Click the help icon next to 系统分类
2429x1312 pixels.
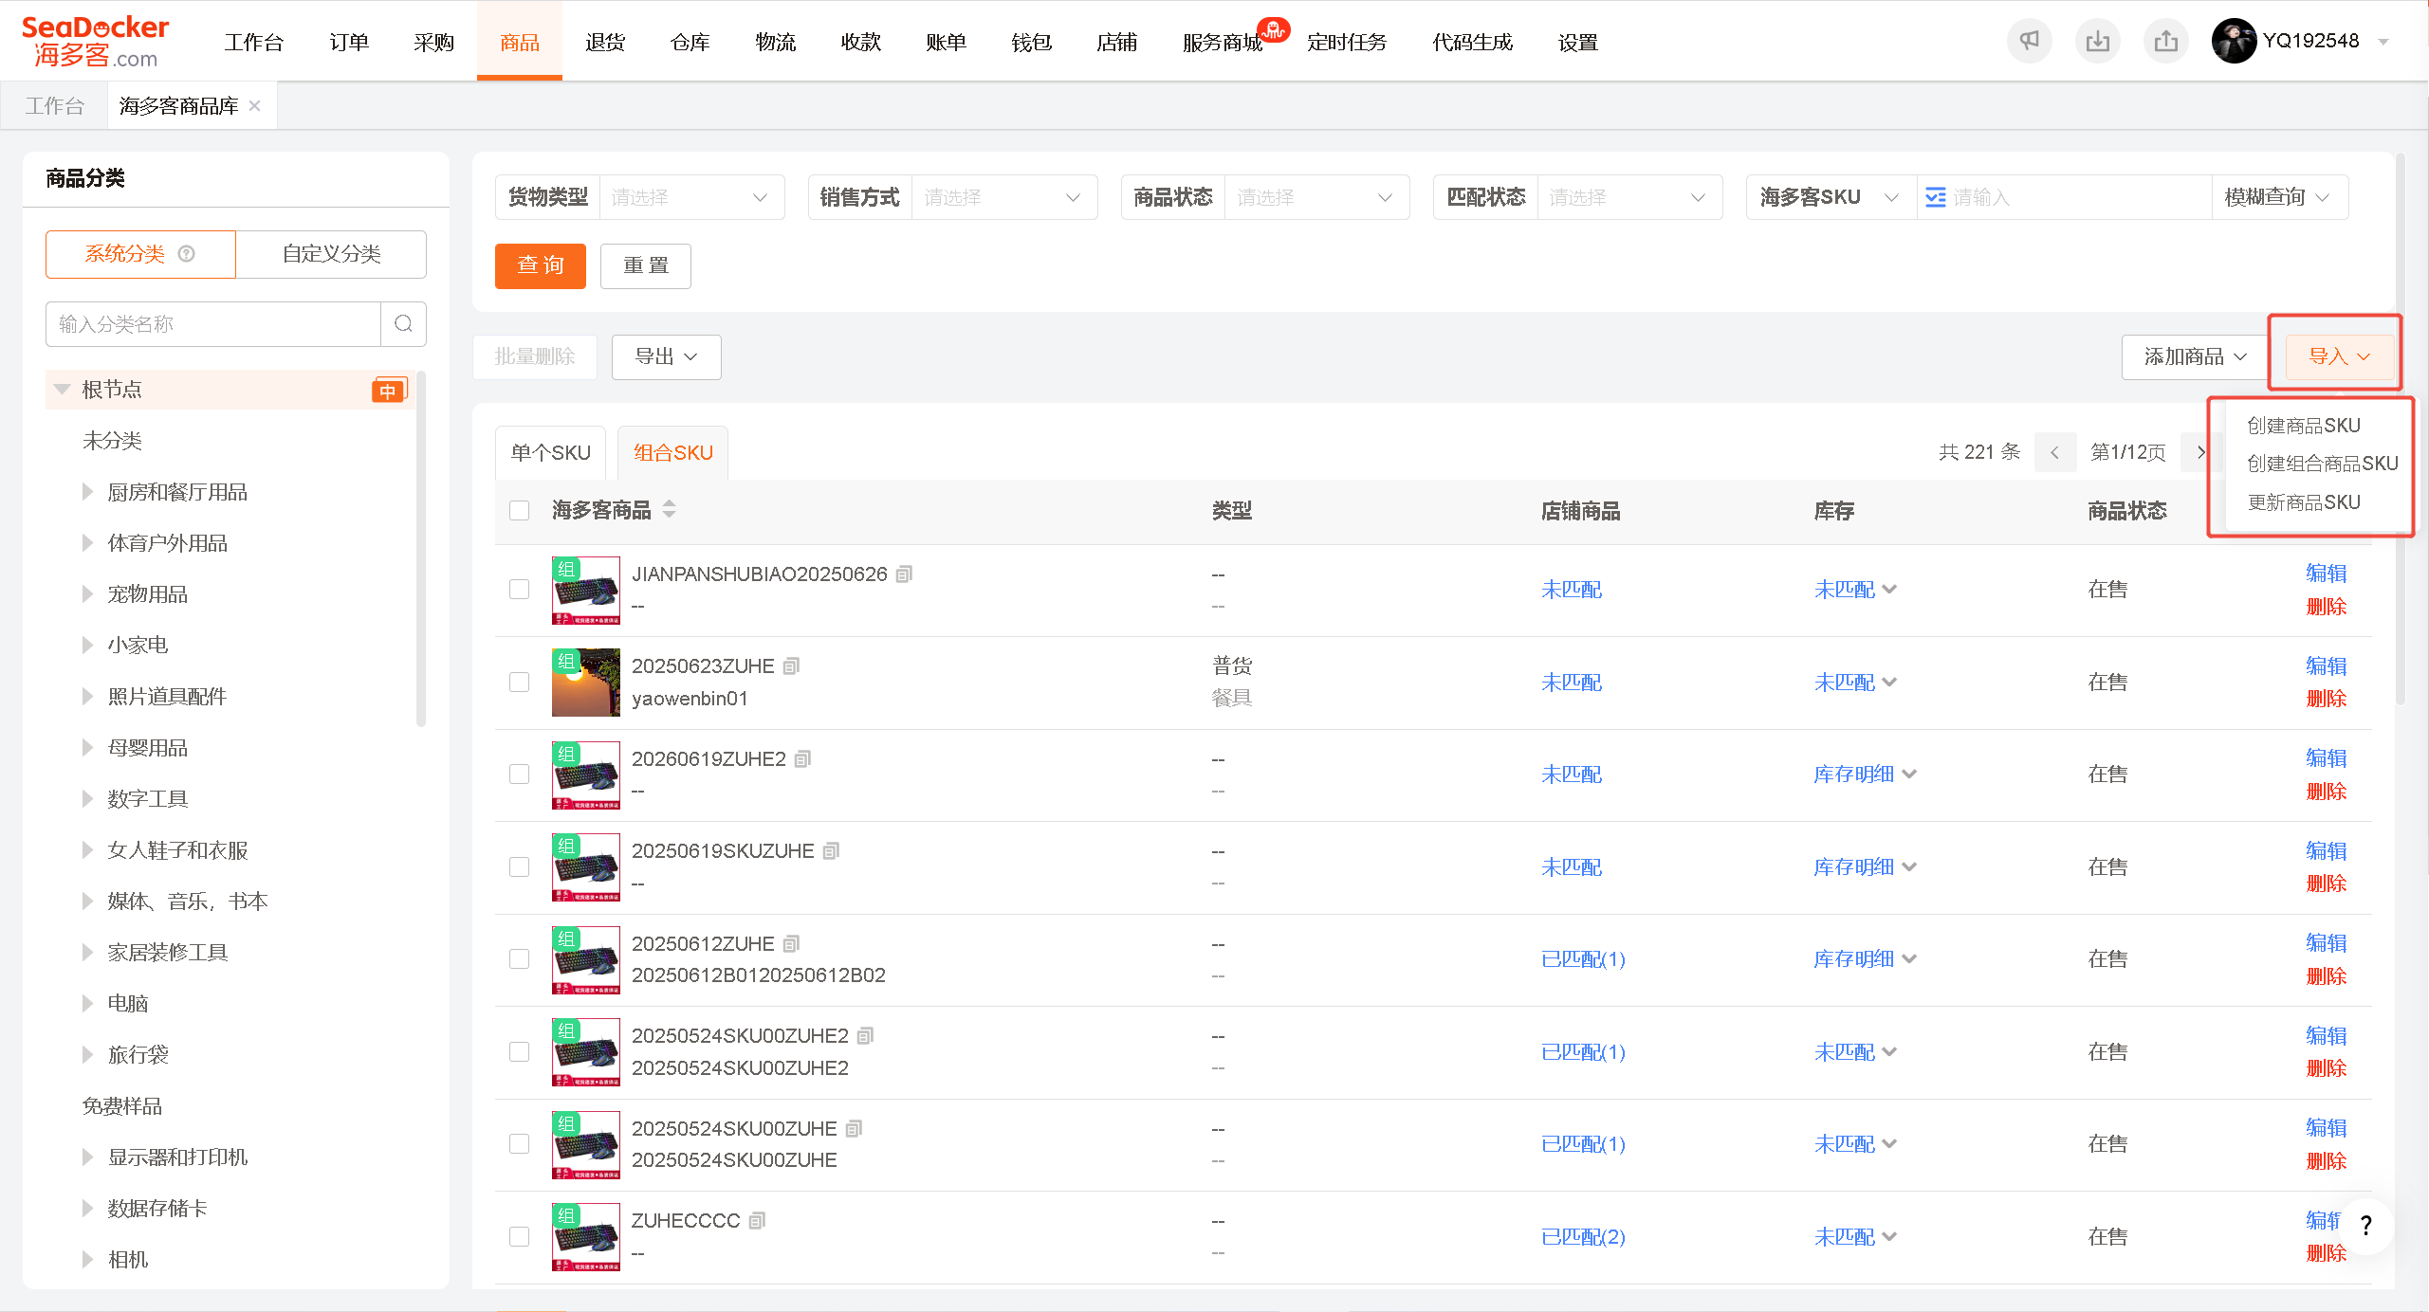[187, 254]
